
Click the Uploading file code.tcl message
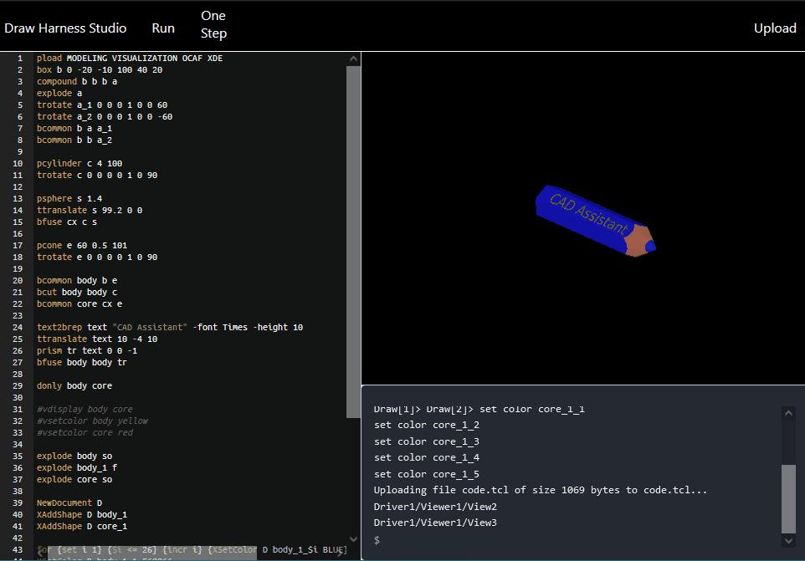502,490
